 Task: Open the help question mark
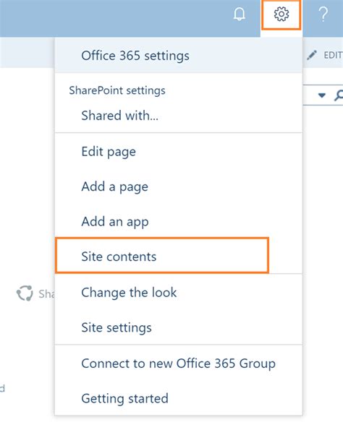tap(323, 14)
